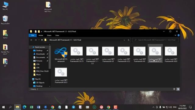Open File Explorer from taskbar
The width and height of the screenshot is (195, 110).
17,107
